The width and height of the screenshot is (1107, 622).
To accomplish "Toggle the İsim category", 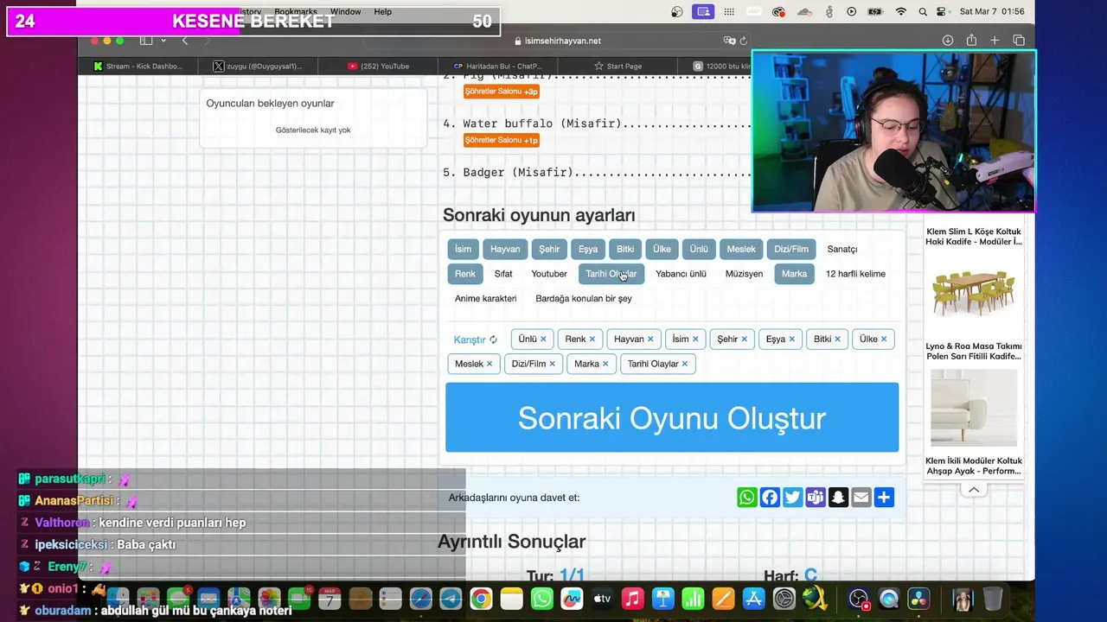I will point(464,249).
